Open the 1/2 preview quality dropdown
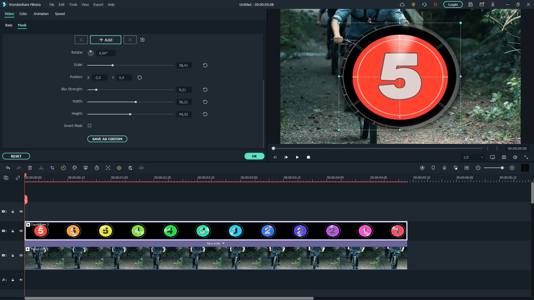The height and width of the screenshot is (300, 534). pyautogui.click(x=473, y=157)
